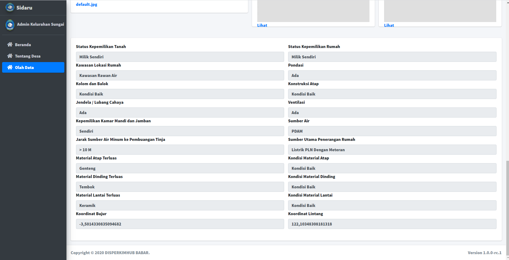Click the right Lihat link
This screenshot has height=260, width=509.
pos(389,25)
